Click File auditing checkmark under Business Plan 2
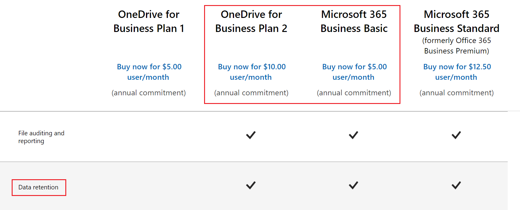 click(x=251, y=135)
